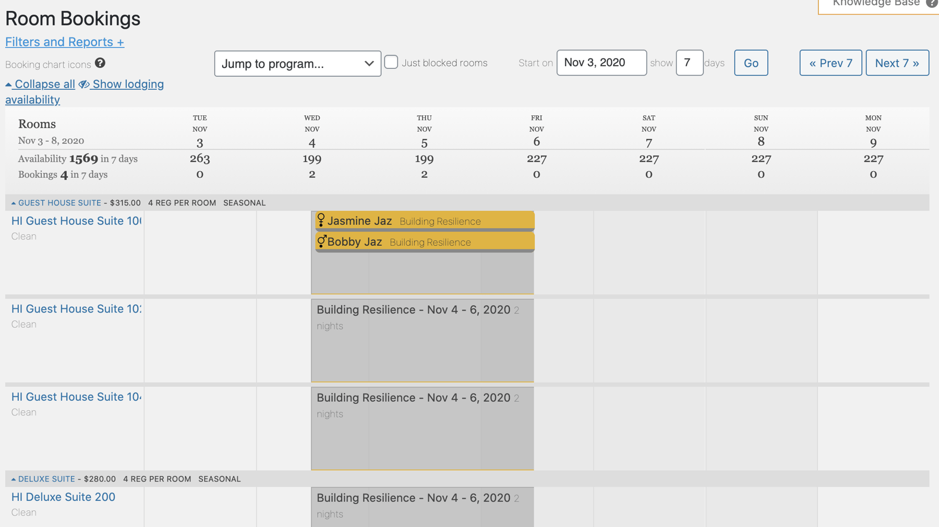The height and width of the screenshot is (527, 939).
Task: Collapse the Guest House Suite section
Action: 14,203
